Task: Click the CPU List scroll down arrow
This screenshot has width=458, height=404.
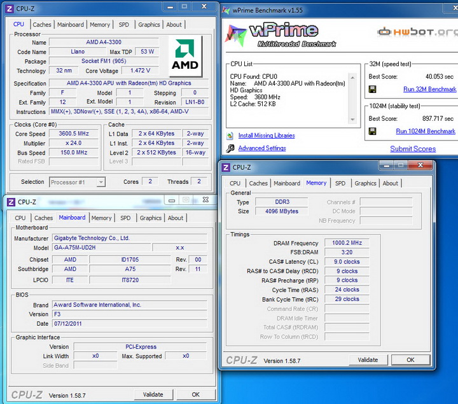Action: [352, 120]
